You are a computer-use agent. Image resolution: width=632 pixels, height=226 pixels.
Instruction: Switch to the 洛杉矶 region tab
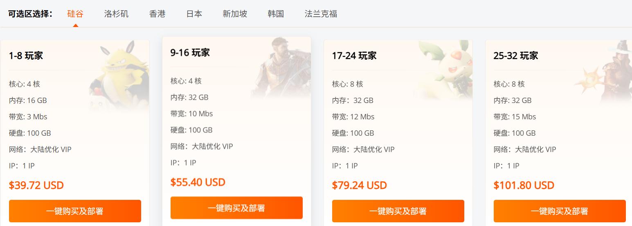click(x=116, y=14)
